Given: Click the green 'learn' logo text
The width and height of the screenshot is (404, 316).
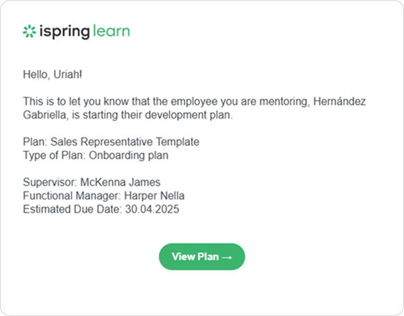Looking at the screenshot, I should (x=111, y=31).
